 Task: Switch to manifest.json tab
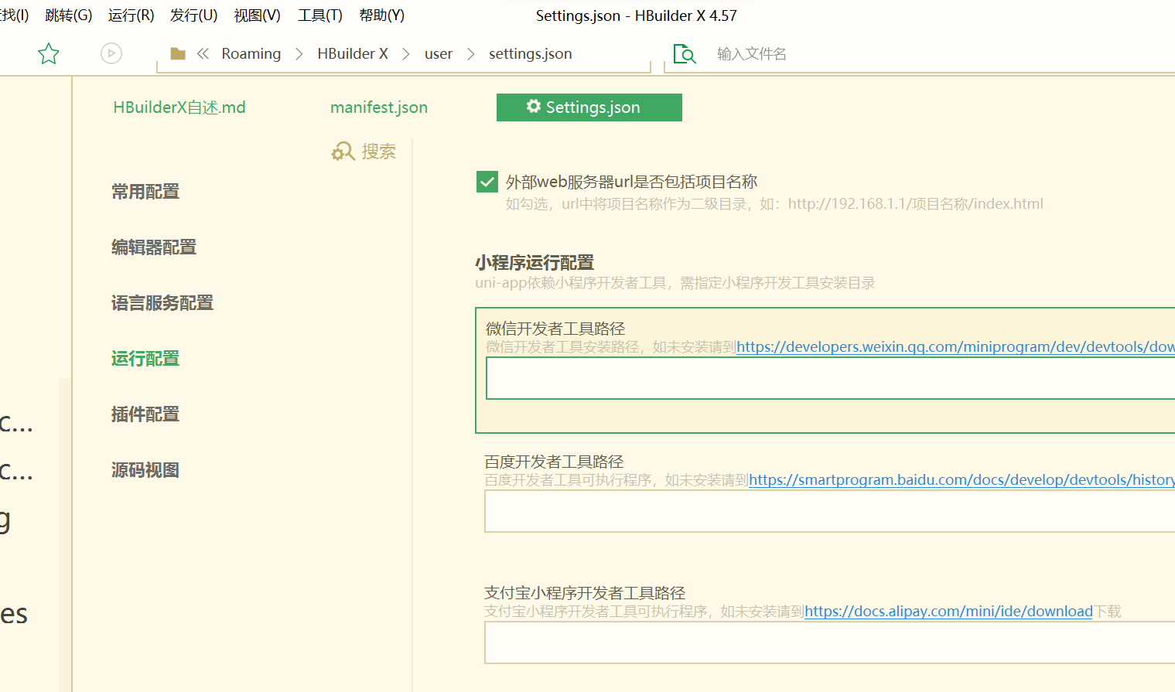[379, 107]
